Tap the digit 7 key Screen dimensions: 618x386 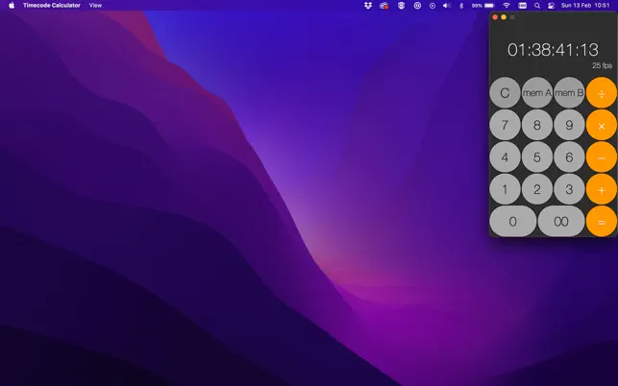(505, 125)
